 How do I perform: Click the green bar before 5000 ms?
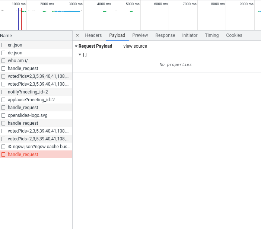[131, 11]
